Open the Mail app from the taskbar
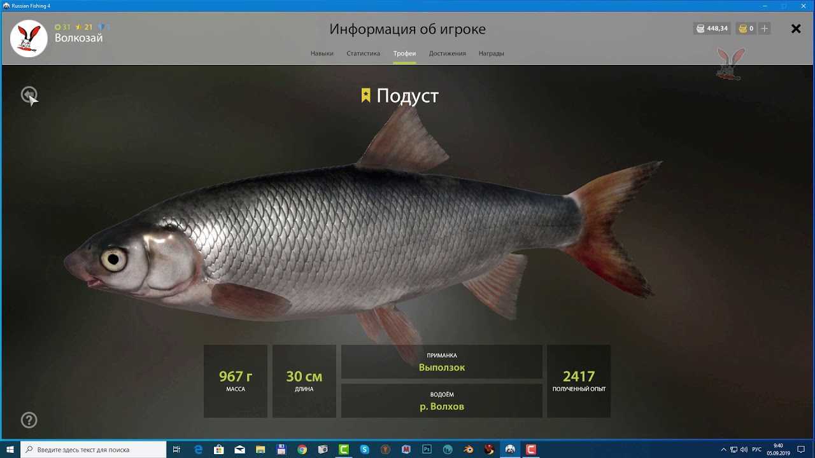Viewport: 815px width, 458px height. pyautogui.click(x=239, y=449)
